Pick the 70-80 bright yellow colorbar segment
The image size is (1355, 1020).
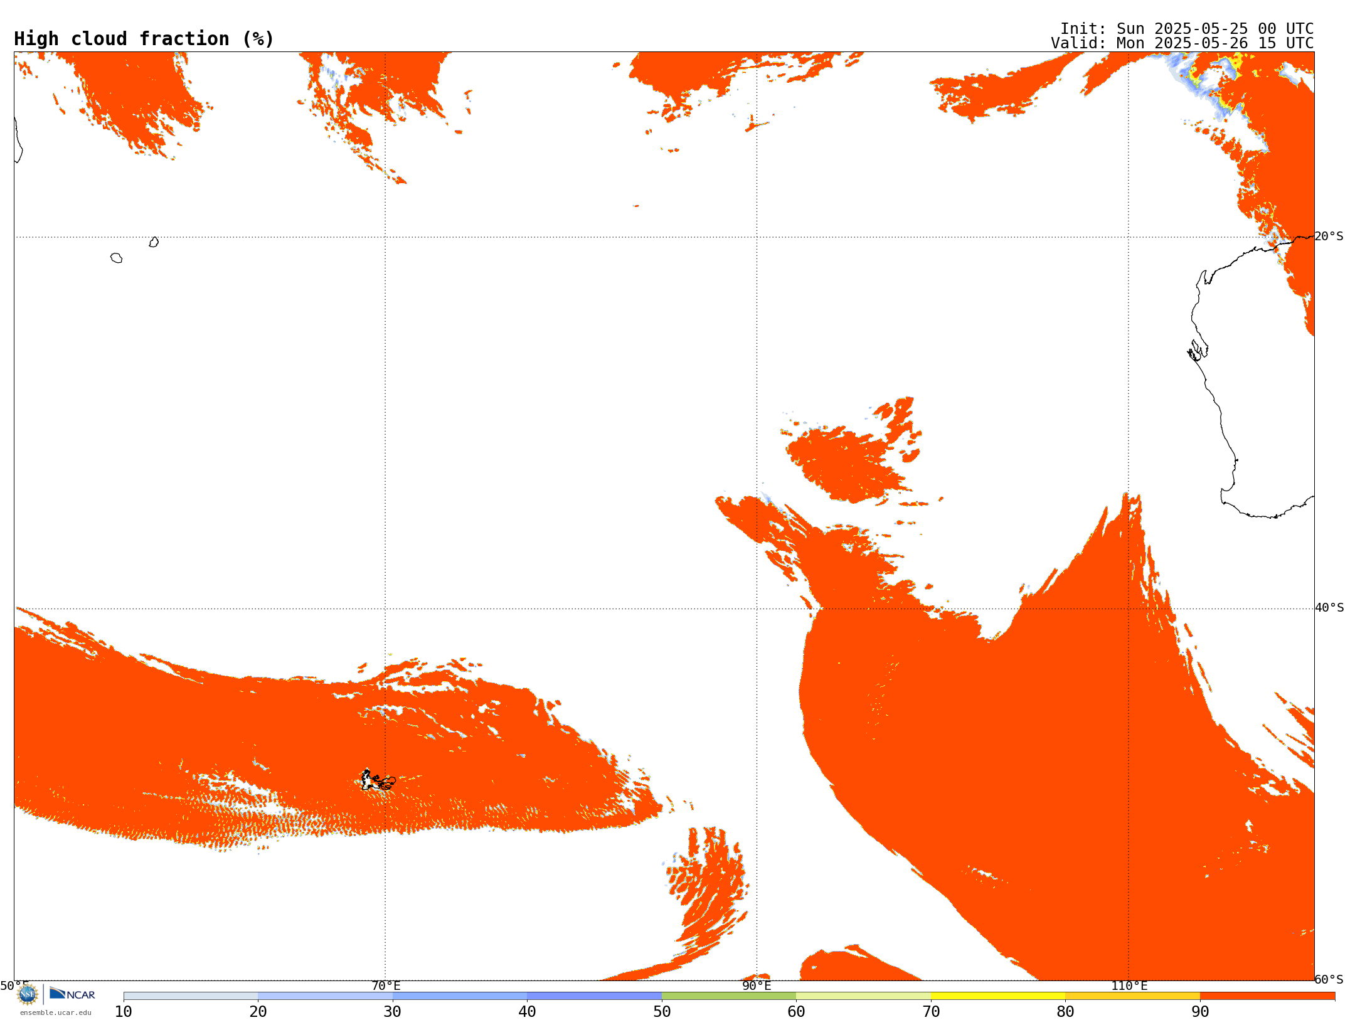[x=998, y=996]
